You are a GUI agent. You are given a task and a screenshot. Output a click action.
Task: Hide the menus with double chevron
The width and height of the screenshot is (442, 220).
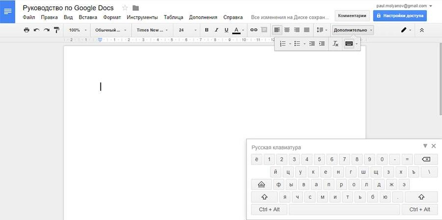coord(422,30)
